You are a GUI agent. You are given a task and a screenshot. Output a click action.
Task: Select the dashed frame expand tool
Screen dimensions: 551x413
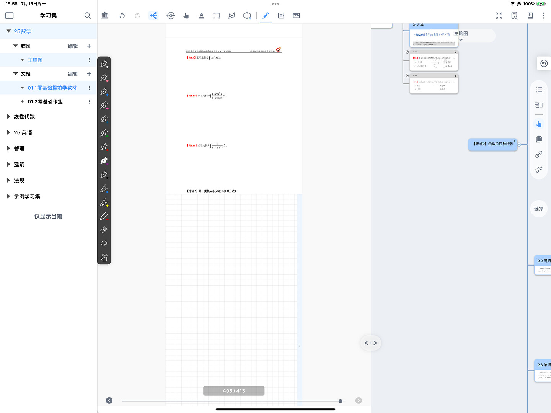point(247,15)
